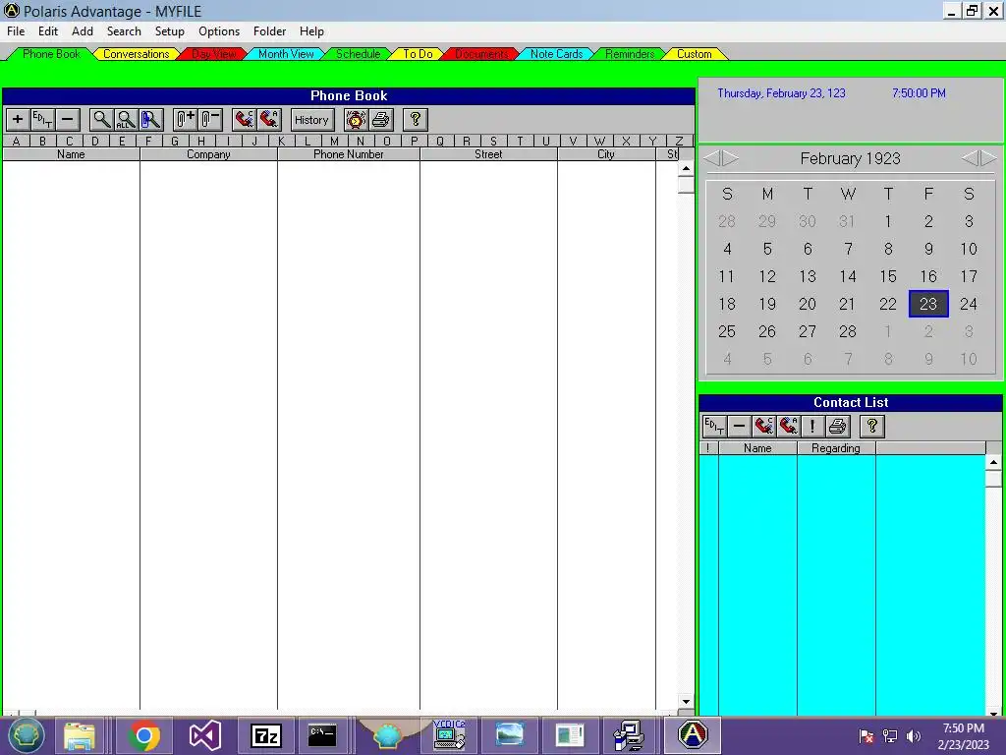
Task: Switch to the Documents tab
Action: 481,54
